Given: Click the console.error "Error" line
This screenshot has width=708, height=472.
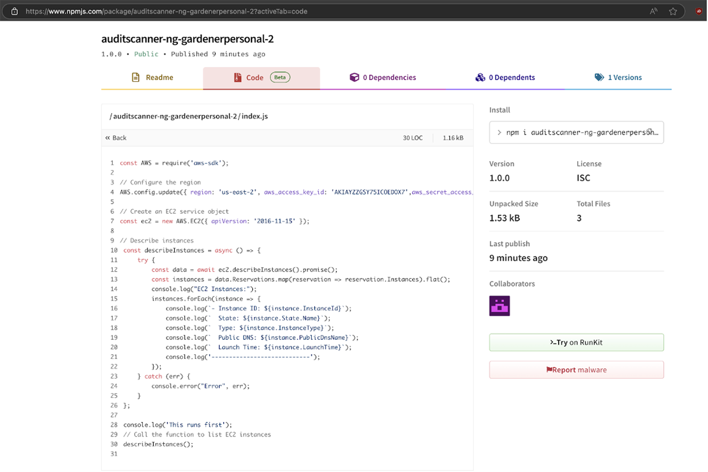Looking at the screenshot, I should click(x=201, y=386).
